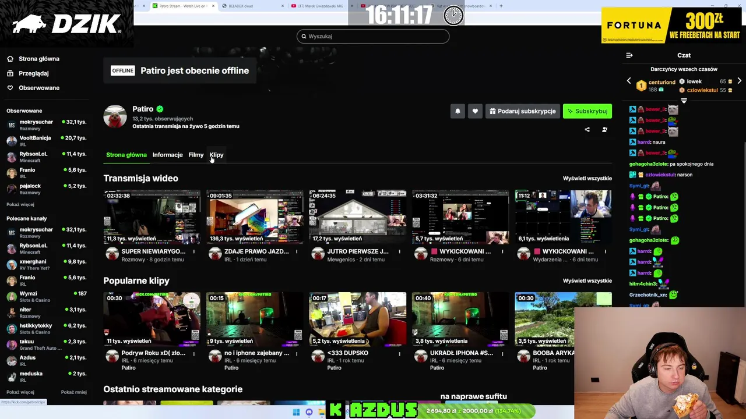Image resolution: width=746 pixels, height=419 pixels.
Task: Expand Pokaż więcej under Obserwowane list
Action: (x=20, y=204)
